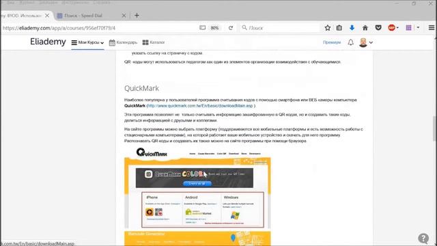Go to the browser home page

(x=365, y=27)
